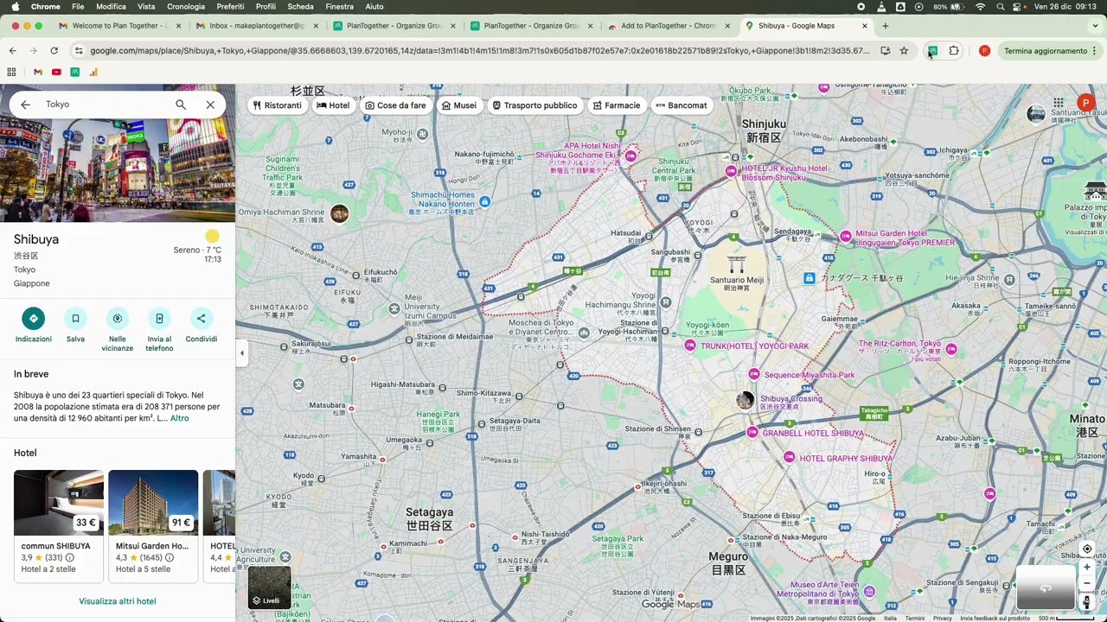Search nearby with the Nelle vicinanze icon
This screenshot has width=1107, height=622.
[x=118, y=318]
